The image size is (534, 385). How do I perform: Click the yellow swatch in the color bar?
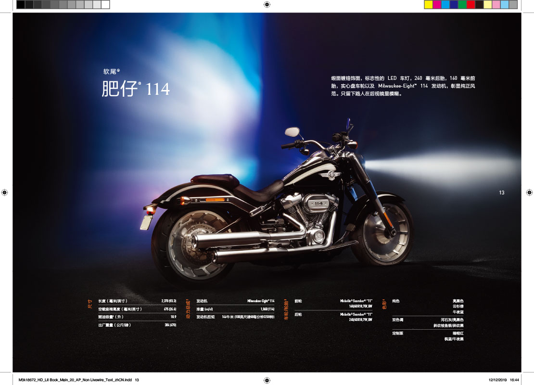coord(429,4)
